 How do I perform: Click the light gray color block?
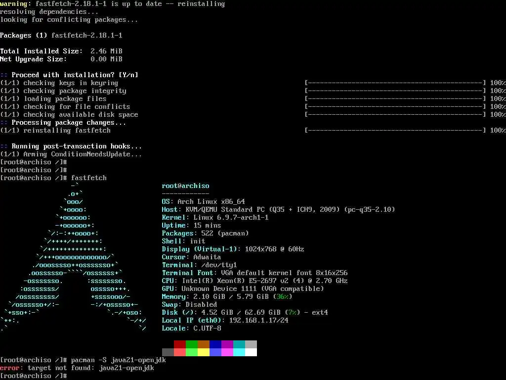tap(251, 344)
